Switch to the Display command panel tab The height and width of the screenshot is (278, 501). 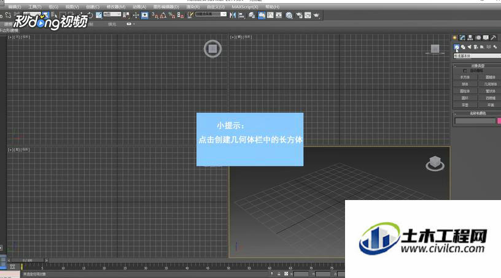[x=486, y=37]
